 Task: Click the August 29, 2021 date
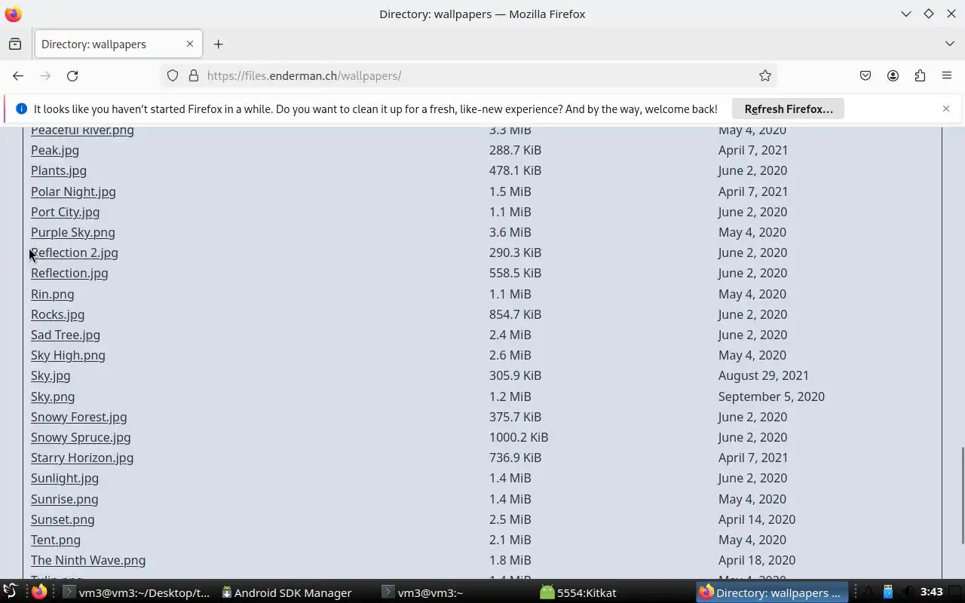[764, 375]
